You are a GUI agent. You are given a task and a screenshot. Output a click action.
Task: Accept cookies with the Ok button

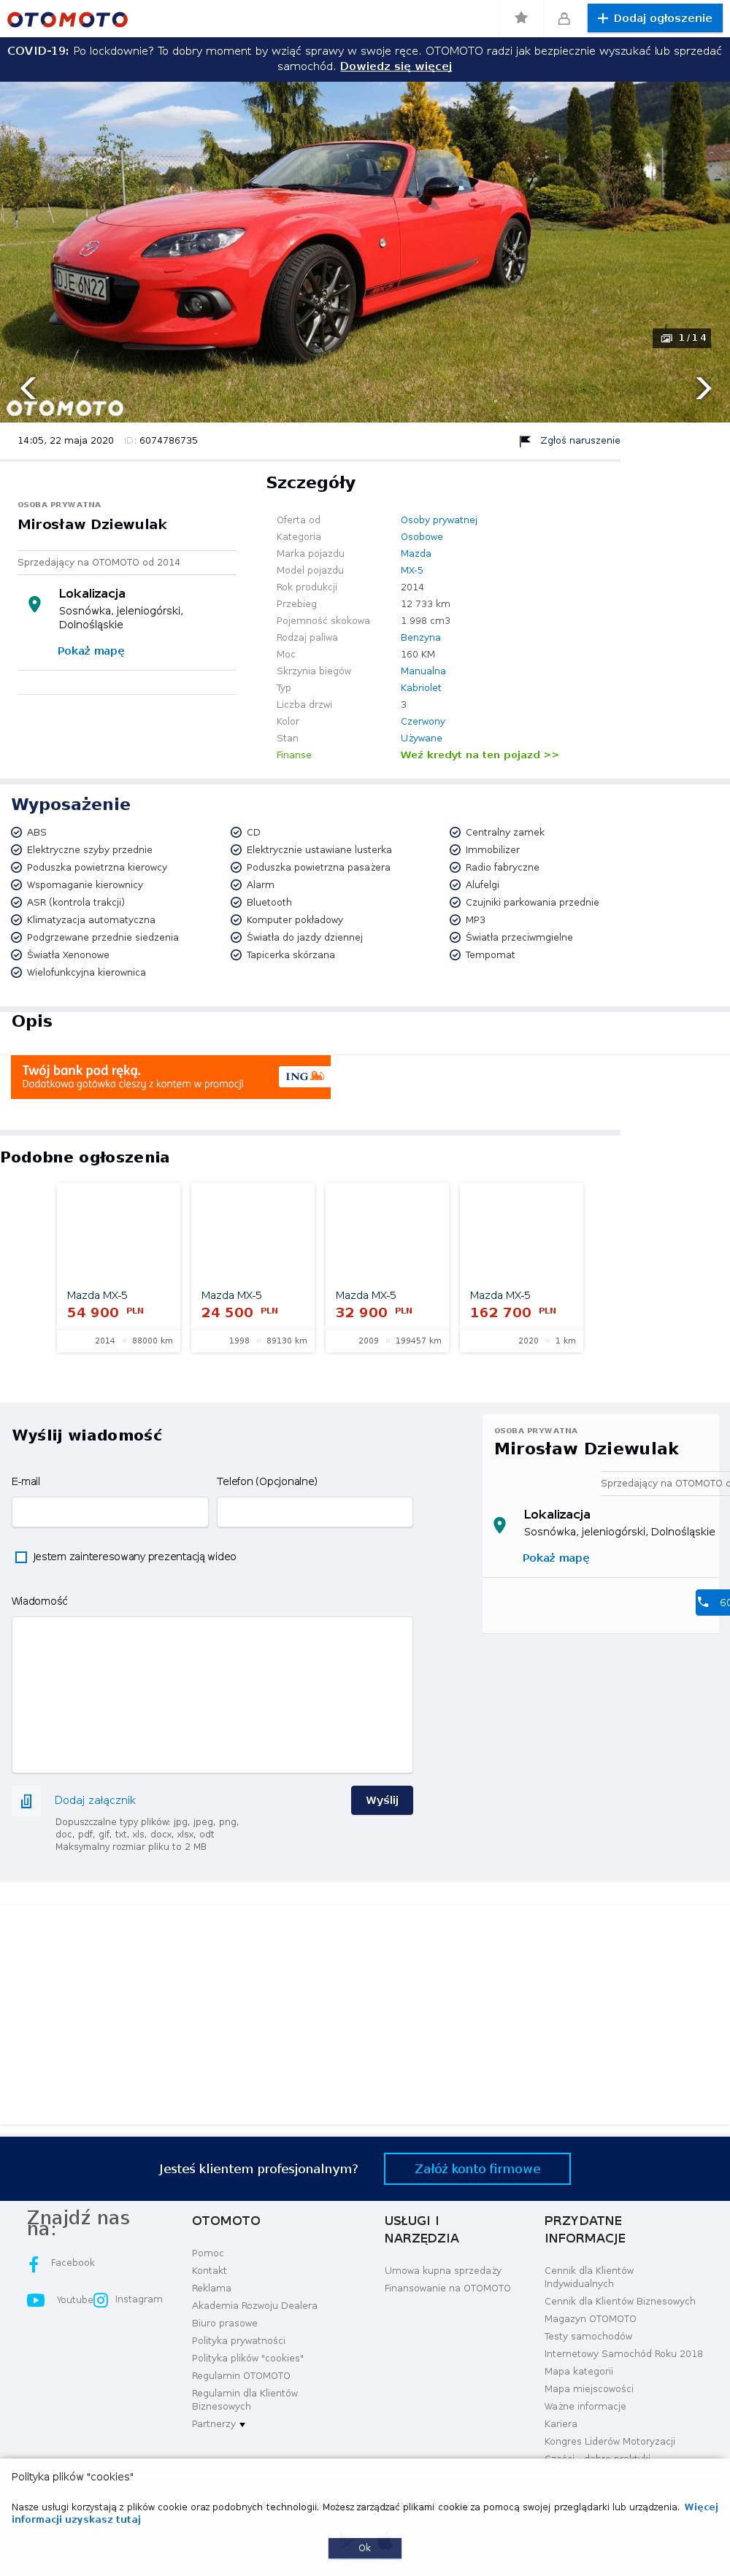tap(365, 2548)
